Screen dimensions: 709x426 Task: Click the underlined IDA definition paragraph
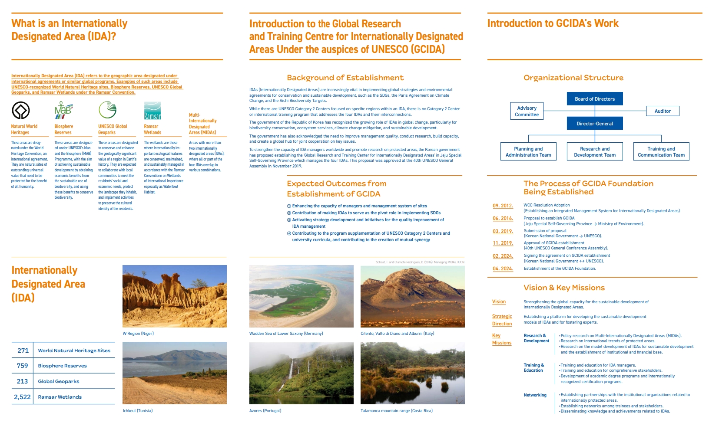(97, 84)
